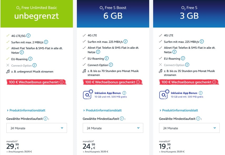Screen dimensions: 225x155
Task: Click the O2 Free S 3 GB header
Action: (189, 14)
